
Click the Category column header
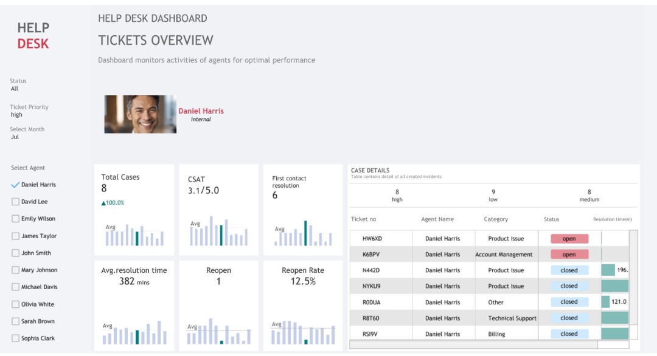click(496, 219)
